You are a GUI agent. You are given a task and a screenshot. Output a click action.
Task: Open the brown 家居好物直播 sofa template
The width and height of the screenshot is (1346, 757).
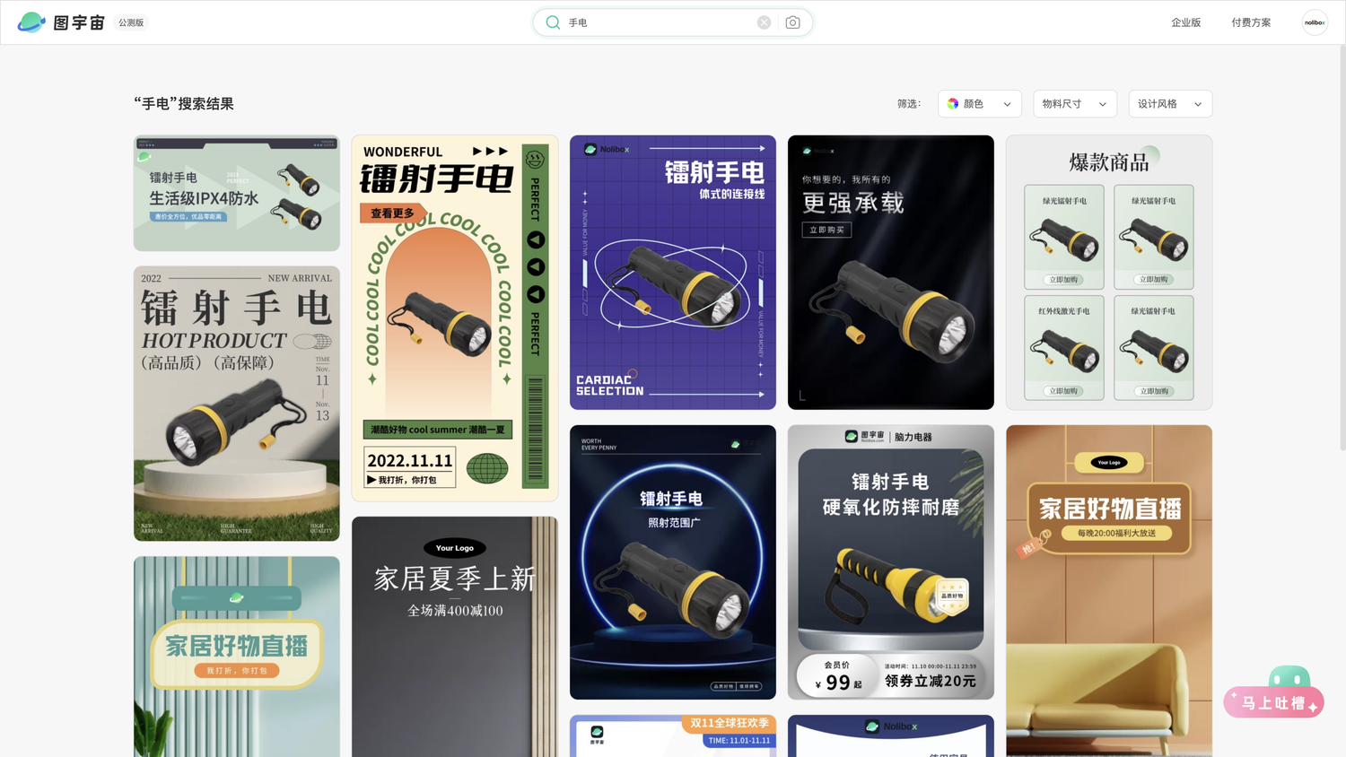click(1109, 591)
